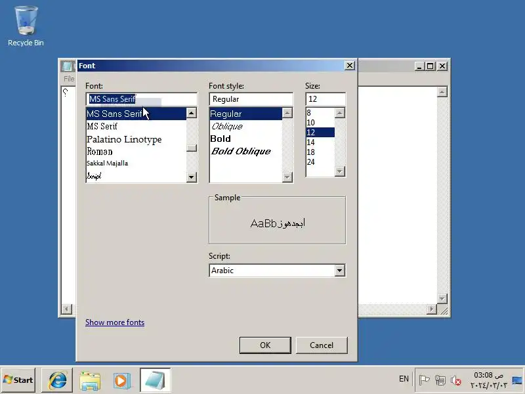Close the Font dialog with the X button
Screen dimensions: 525x394
(350, 65)
